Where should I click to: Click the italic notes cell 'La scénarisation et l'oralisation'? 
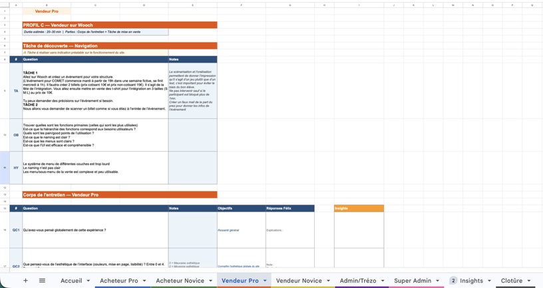pos(192,90)
